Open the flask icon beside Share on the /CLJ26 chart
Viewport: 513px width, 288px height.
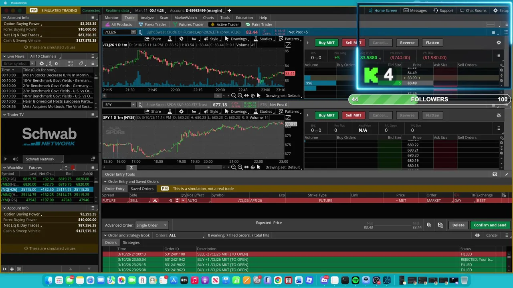tap(170, 39)
